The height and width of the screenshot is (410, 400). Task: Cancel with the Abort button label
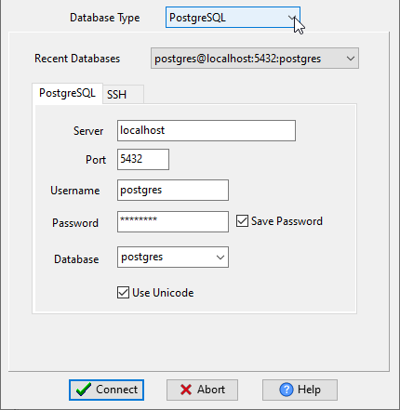click(x=211, y=390)
